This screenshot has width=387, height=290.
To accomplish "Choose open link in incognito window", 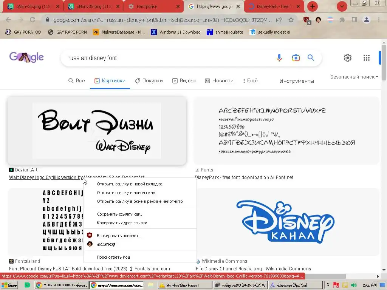I will point(140,201).
